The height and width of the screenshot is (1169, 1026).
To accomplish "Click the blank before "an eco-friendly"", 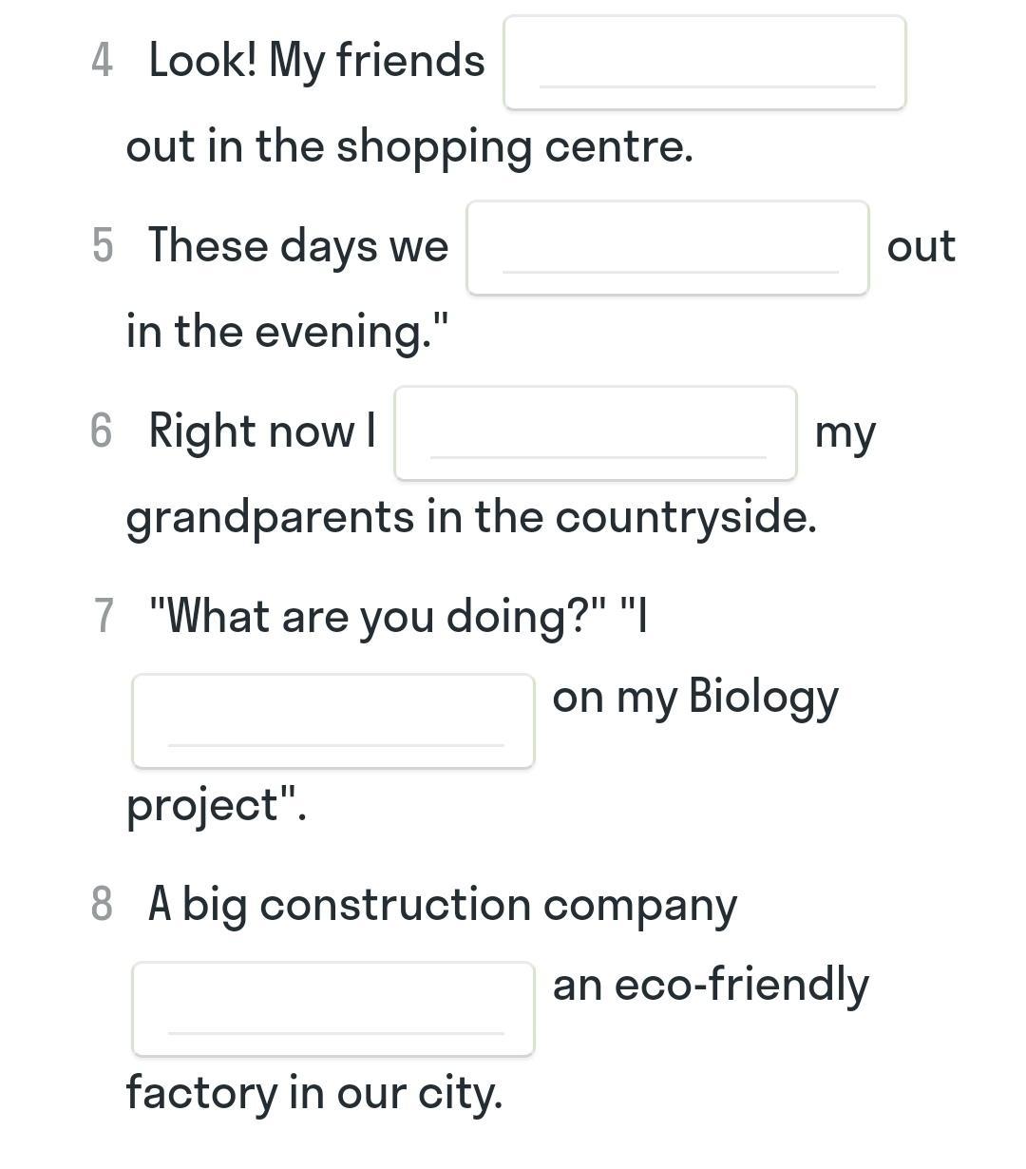I will tap(332, 1008).
